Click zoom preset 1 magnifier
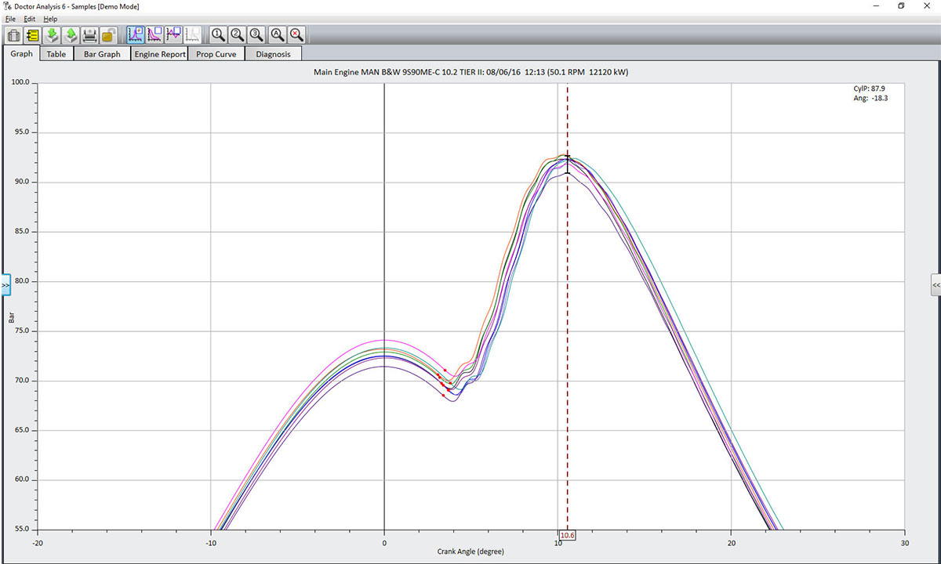This screenshot has height=564, width=941. point(218,34)
